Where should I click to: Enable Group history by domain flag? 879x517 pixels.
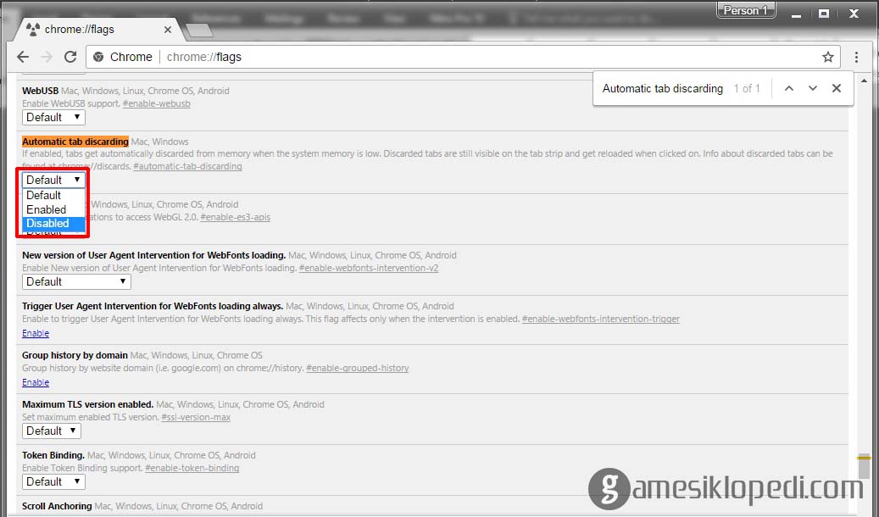point(36,382)
